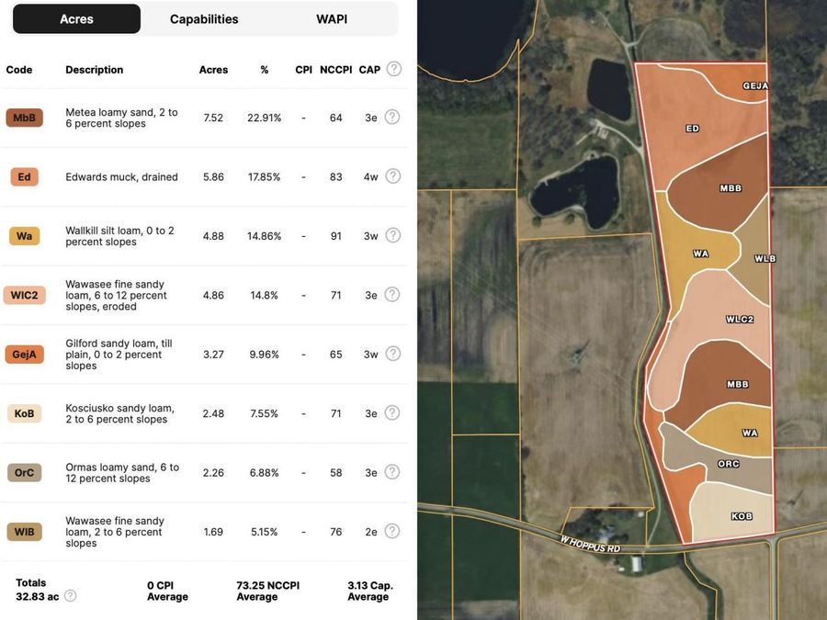Screen dimensions: 827x620
Task: Click help icon in Wallkill silt loam row
Action: point(393,235)
